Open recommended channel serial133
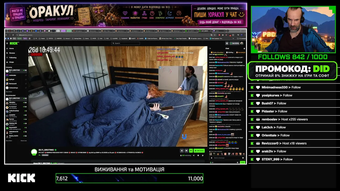This screenshot has height=191, width=340. (x=16, y=115)
